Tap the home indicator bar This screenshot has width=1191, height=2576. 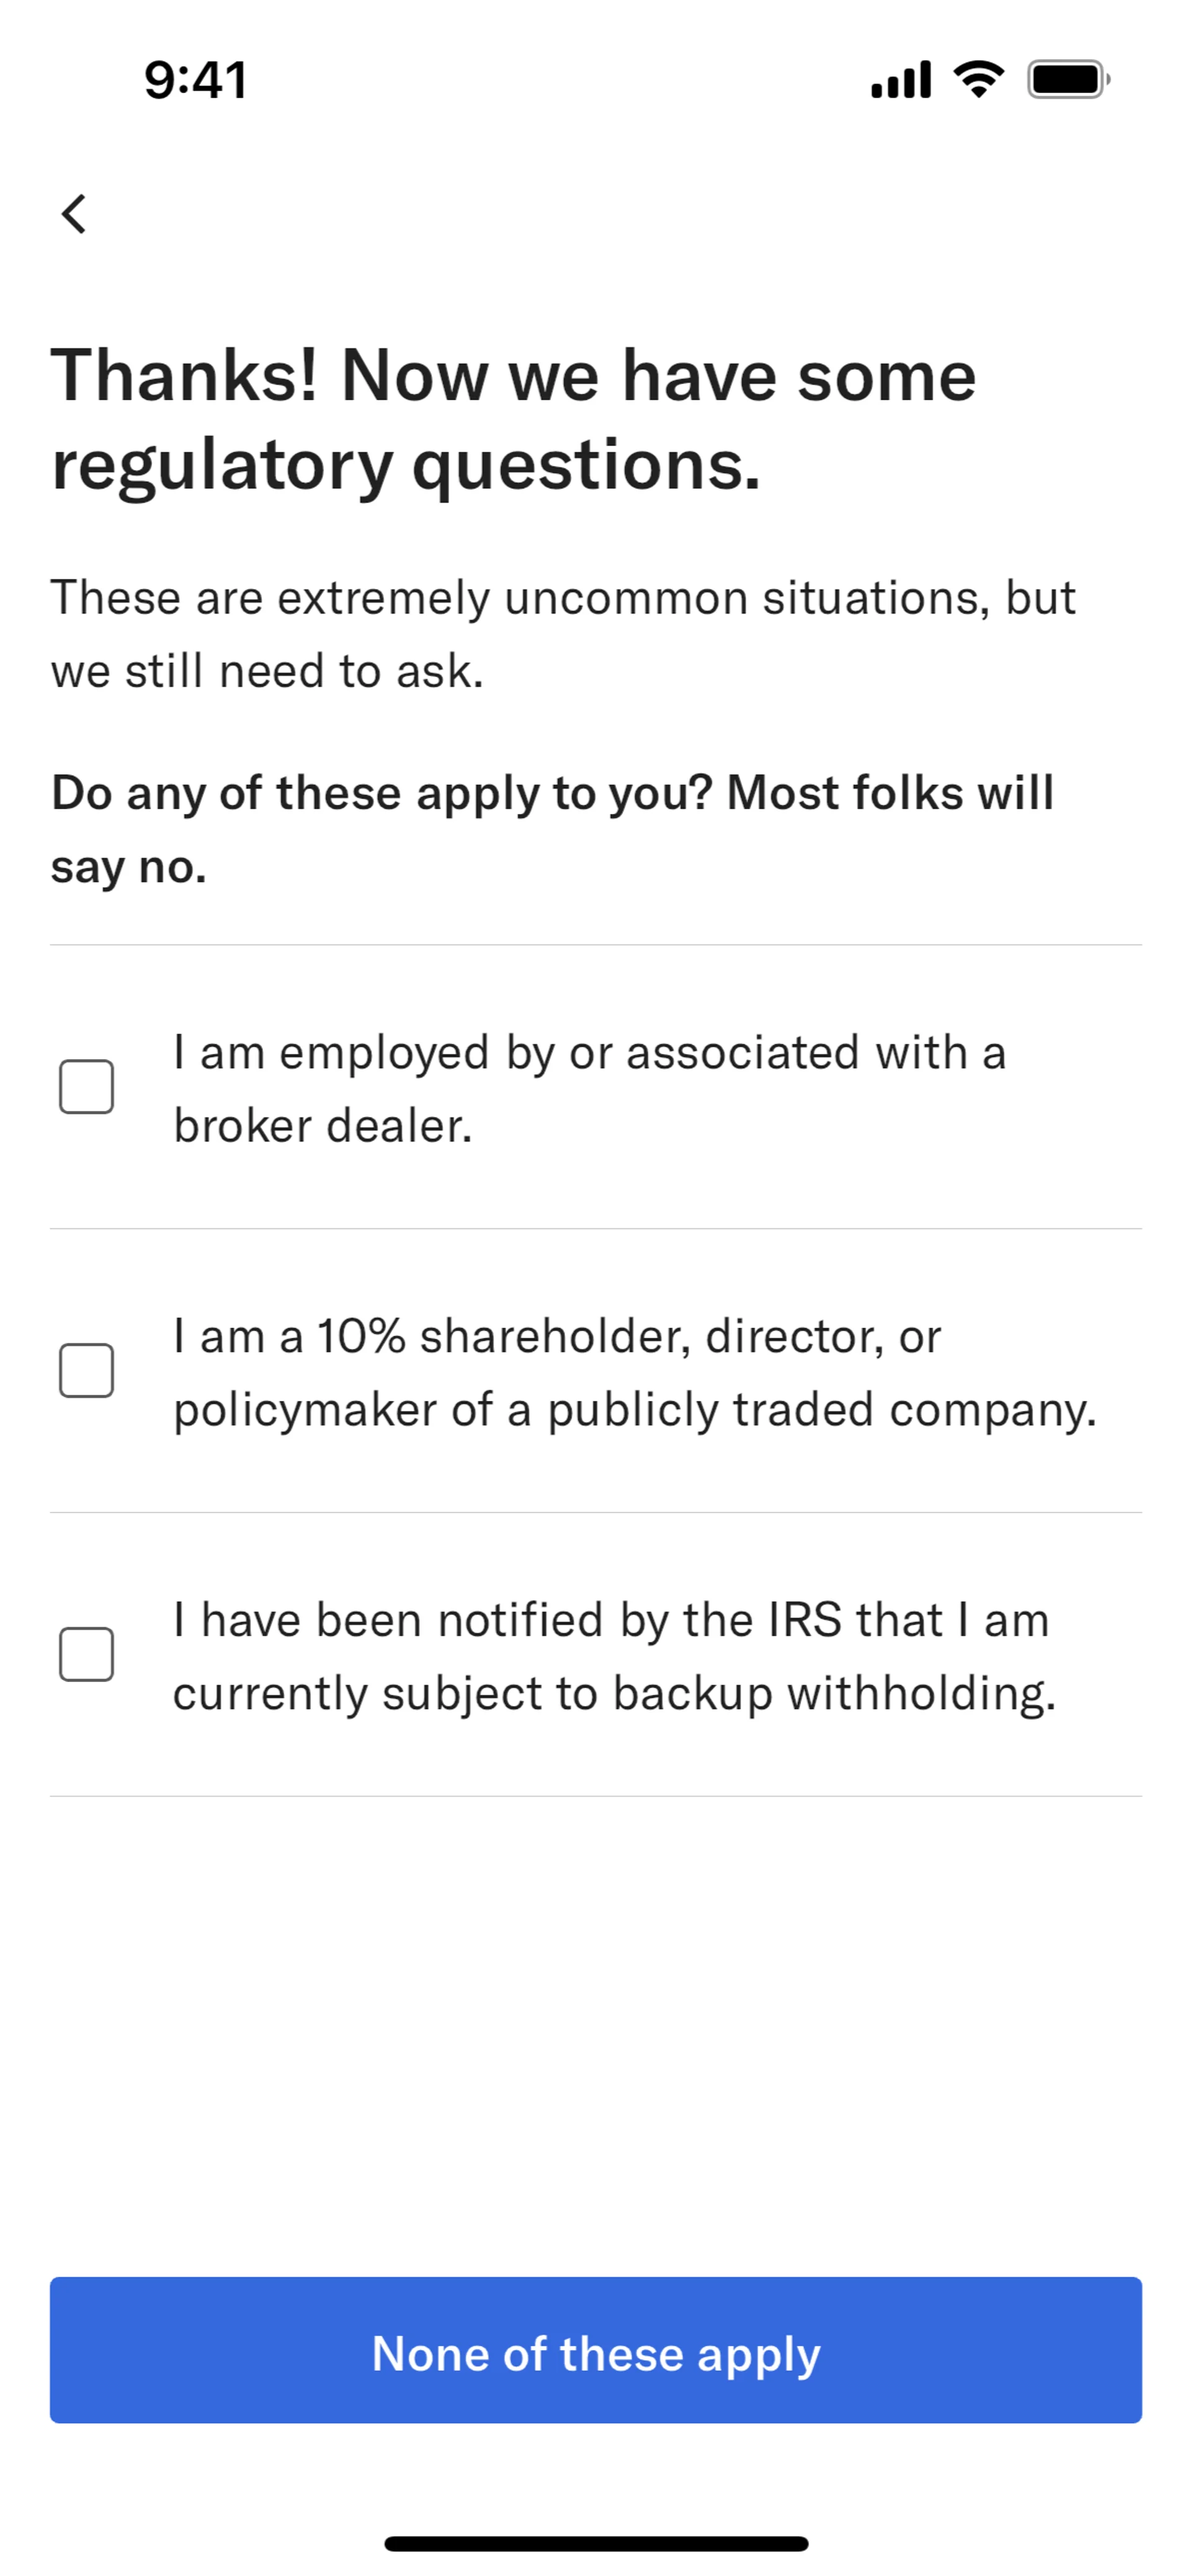[596, 2543]
